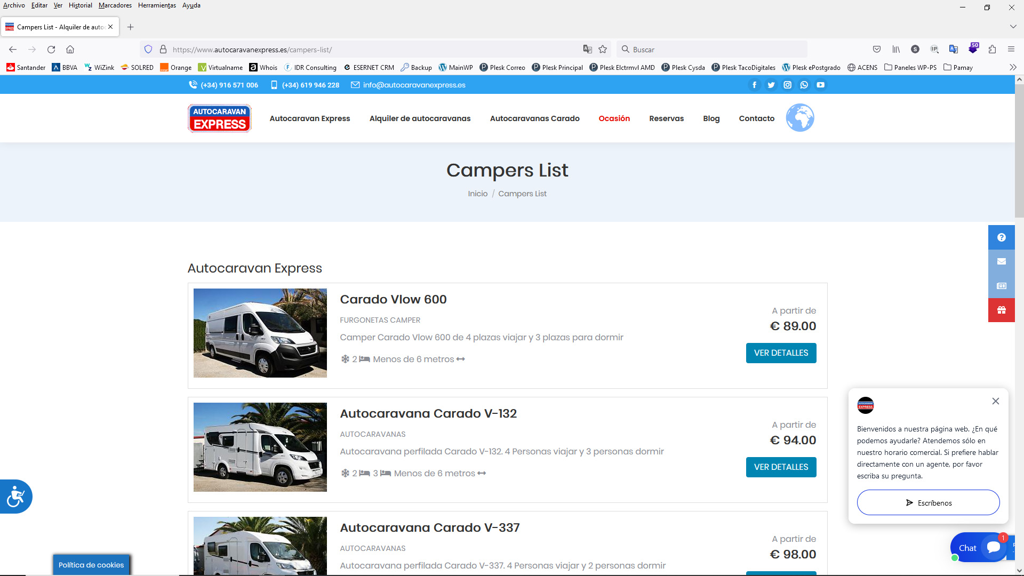The width and height of the screenshot is (1024, 576).
Task: Bookmark this page with the star icon
Action: [x=603, y=49]
